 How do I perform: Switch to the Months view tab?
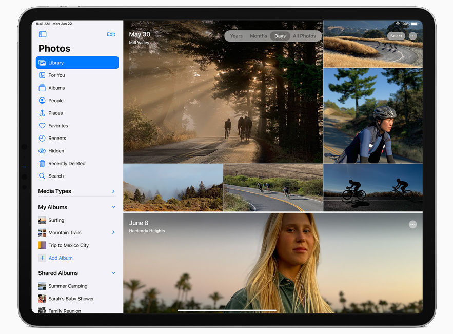tap(258, 36)
